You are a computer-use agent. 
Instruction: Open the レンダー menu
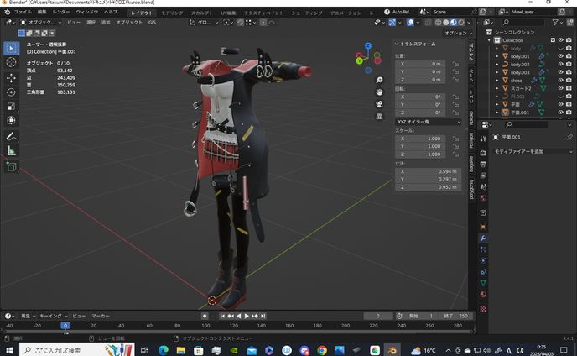click(61, 12)
